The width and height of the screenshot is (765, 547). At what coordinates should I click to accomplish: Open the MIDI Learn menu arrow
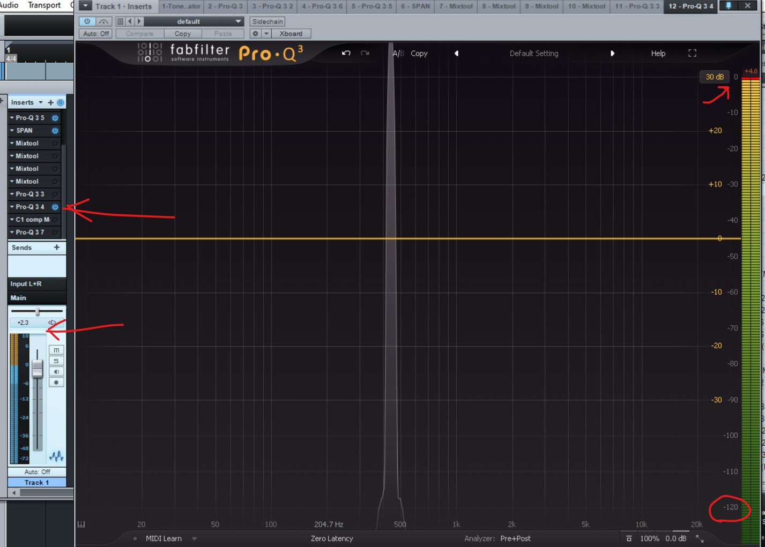(194, 538)
